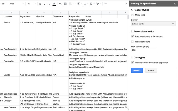Select the Tin Cup cell
Viewport: 178px width, 111px height.
point(60,100)
